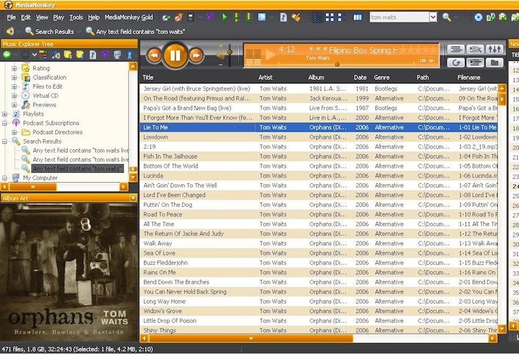Screen dimensions: 519x354
Task: Click the green back arrow in explorer toolbar
Action: click(7, 55)
